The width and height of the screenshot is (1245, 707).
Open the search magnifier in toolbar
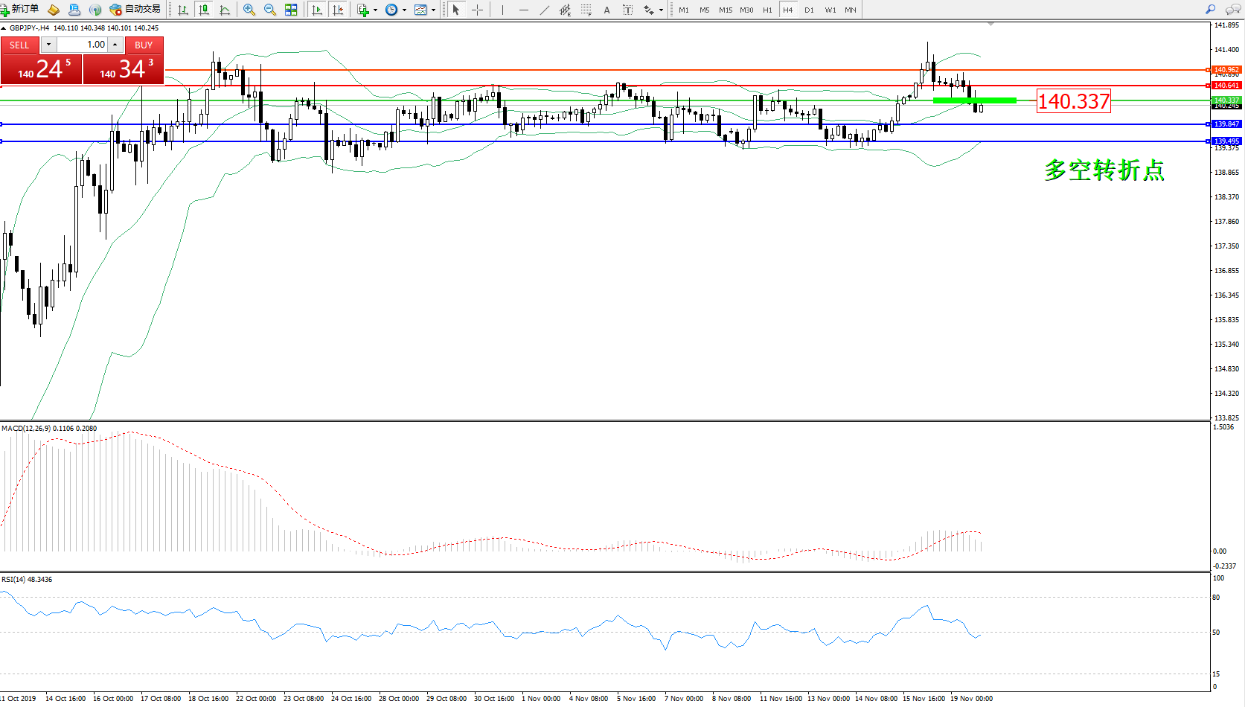pyautogui.click(x=1210, y=10)
